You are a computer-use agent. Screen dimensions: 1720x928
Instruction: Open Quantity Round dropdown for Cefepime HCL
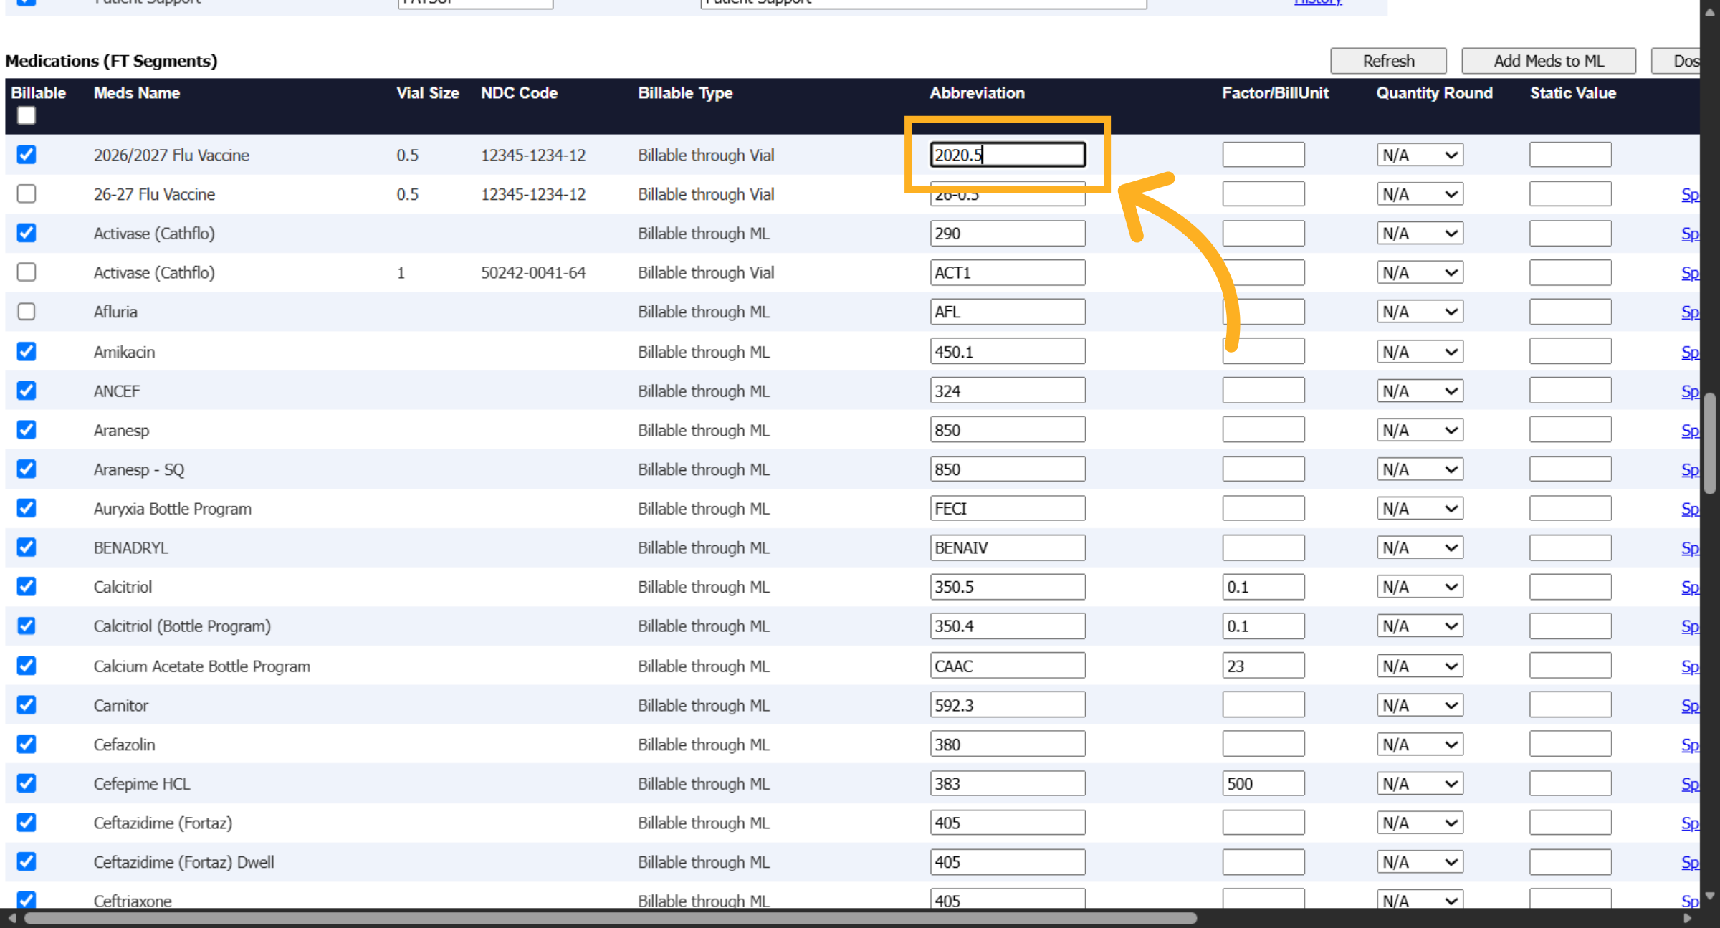(1420, 783)
